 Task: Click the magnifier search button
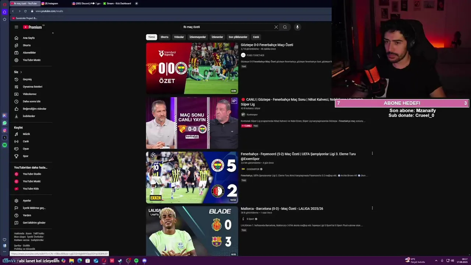[x=285, y=27]
